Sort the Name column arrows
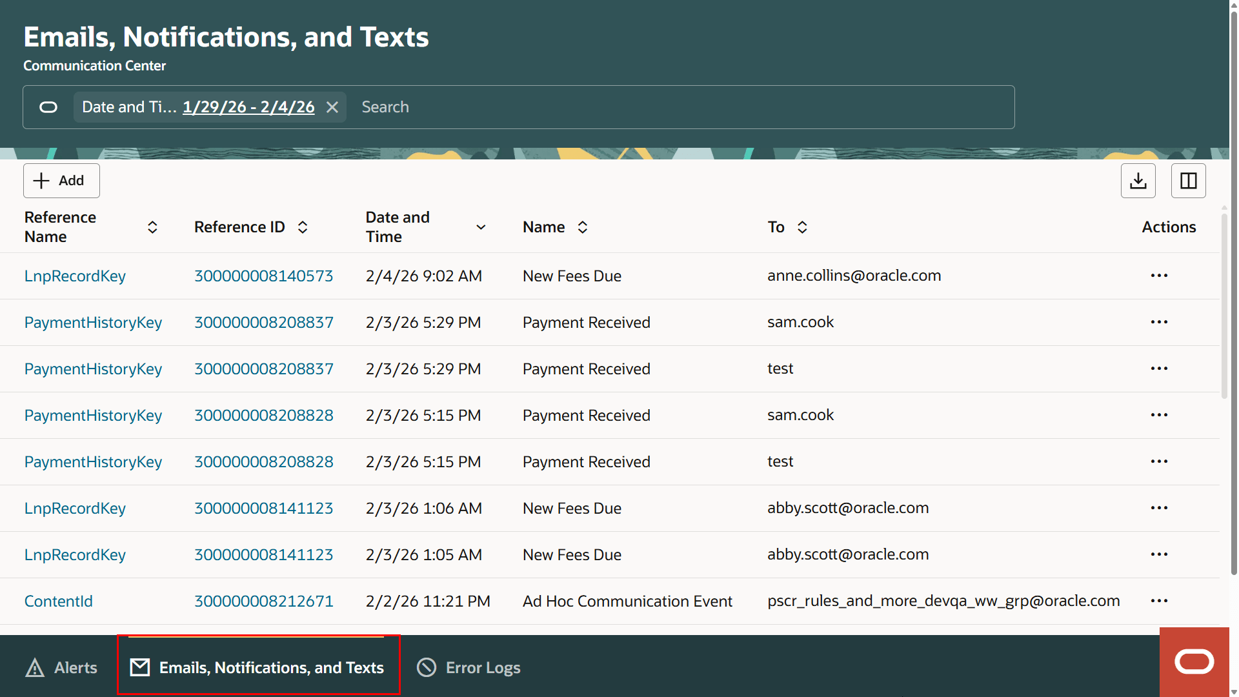Image resolution: width=1239 pixels, height=697 pixels. (582, 227)
